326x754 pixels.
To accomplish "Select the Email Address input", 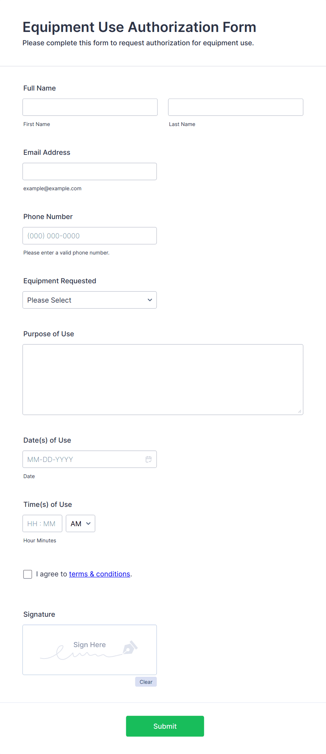I will point(89,171).
